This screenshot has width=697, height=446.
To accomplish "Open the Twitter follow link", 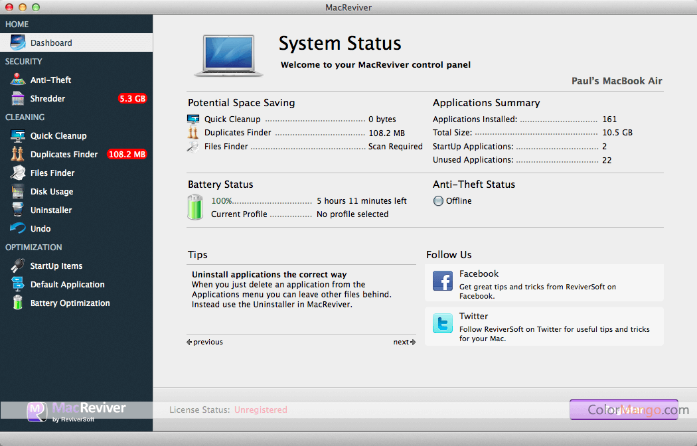I will 544,326.
